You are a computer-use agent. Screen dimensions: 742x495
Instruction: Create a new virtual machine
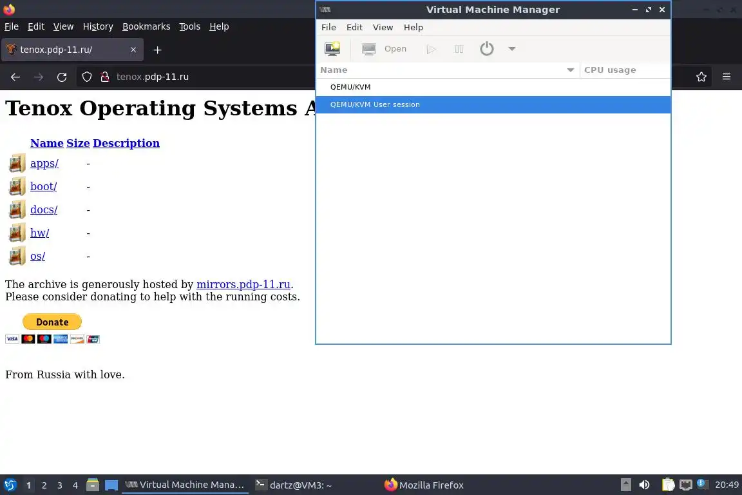click(x=332, y=49)
